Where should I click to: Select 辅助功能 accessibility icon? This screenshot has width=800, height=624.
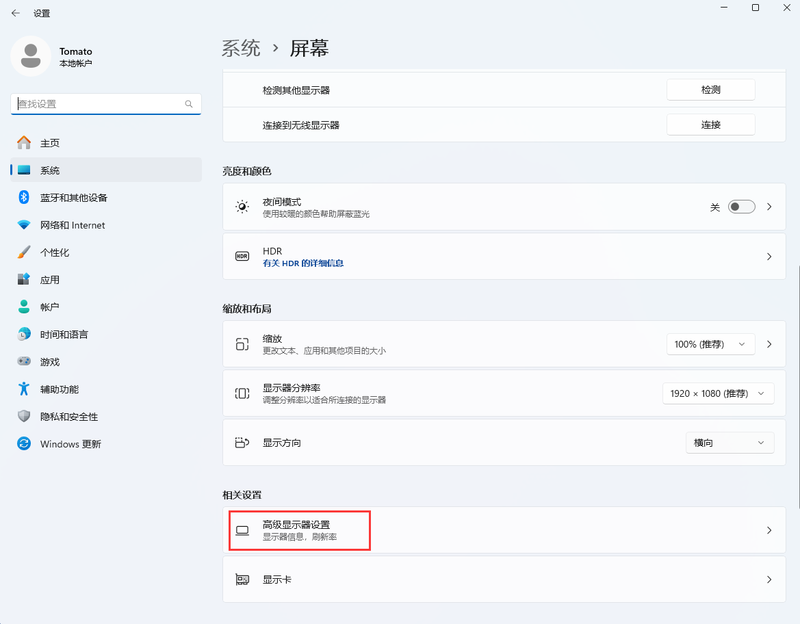(x=24, y=389)
